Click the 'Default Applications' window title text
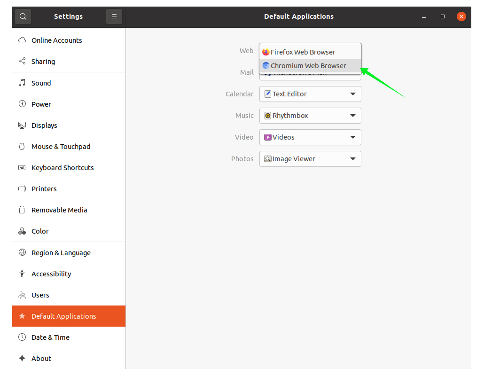Screen dimensions: 484x376 (299, 16)
